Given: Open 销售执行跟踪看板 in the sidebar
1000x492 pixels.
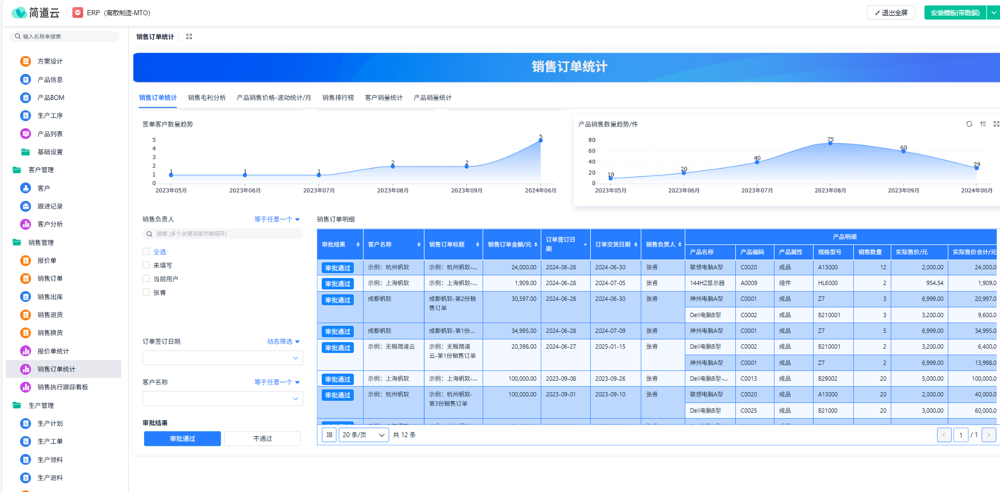Looking at the screenshot, I should (62, 387).
